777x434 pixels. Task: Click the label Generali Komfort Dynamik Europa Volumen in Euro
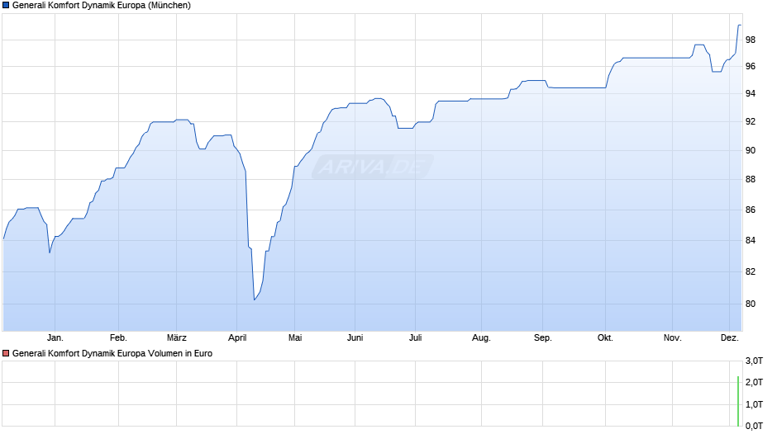[112, 353]
